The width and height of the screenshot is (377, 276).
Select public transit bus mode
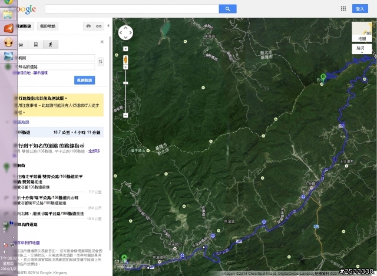pos(36,45)
